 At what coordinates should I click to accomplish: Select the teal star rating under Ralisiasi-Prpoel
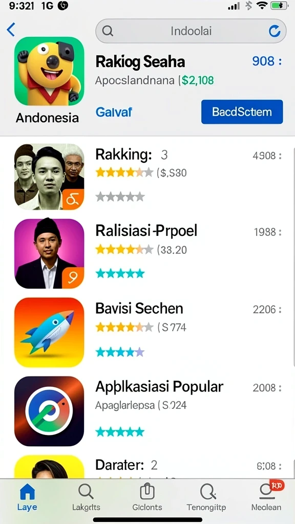pos(120,273)
